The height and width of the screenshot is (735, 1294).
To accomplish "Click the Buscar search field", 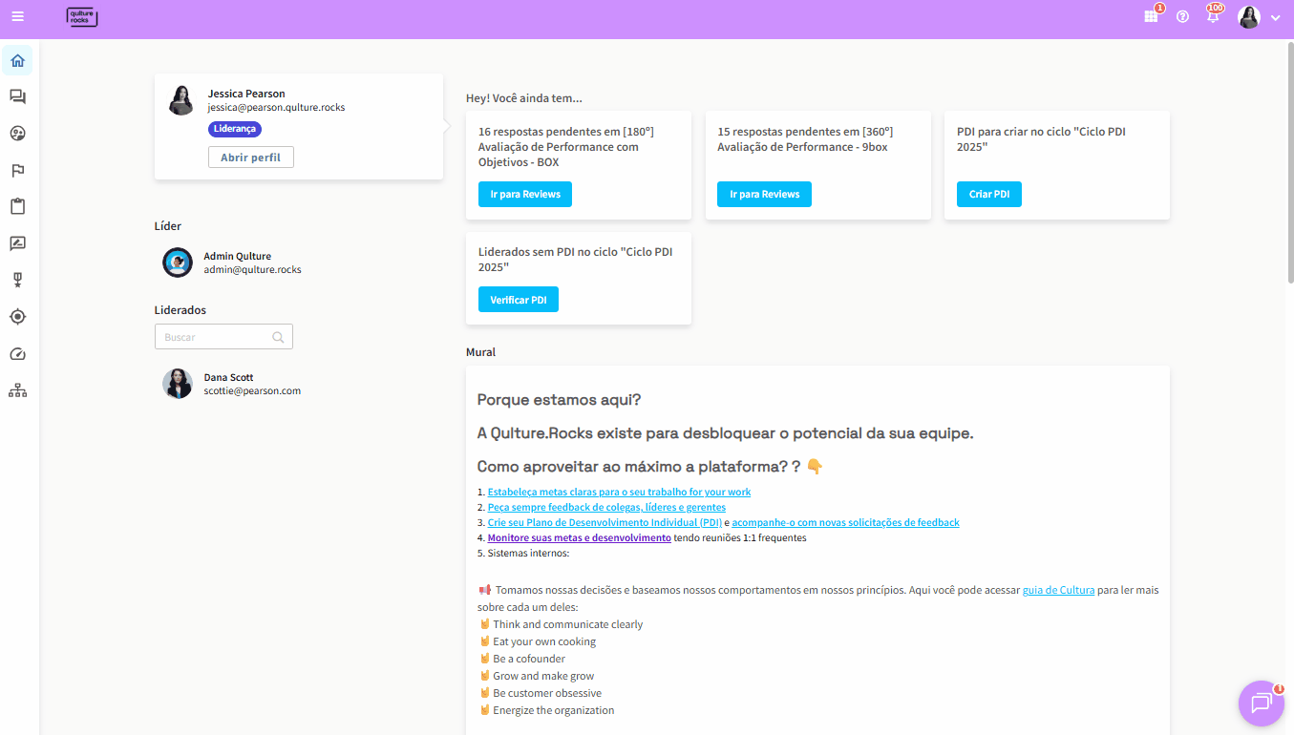I will tap(216, 337).
